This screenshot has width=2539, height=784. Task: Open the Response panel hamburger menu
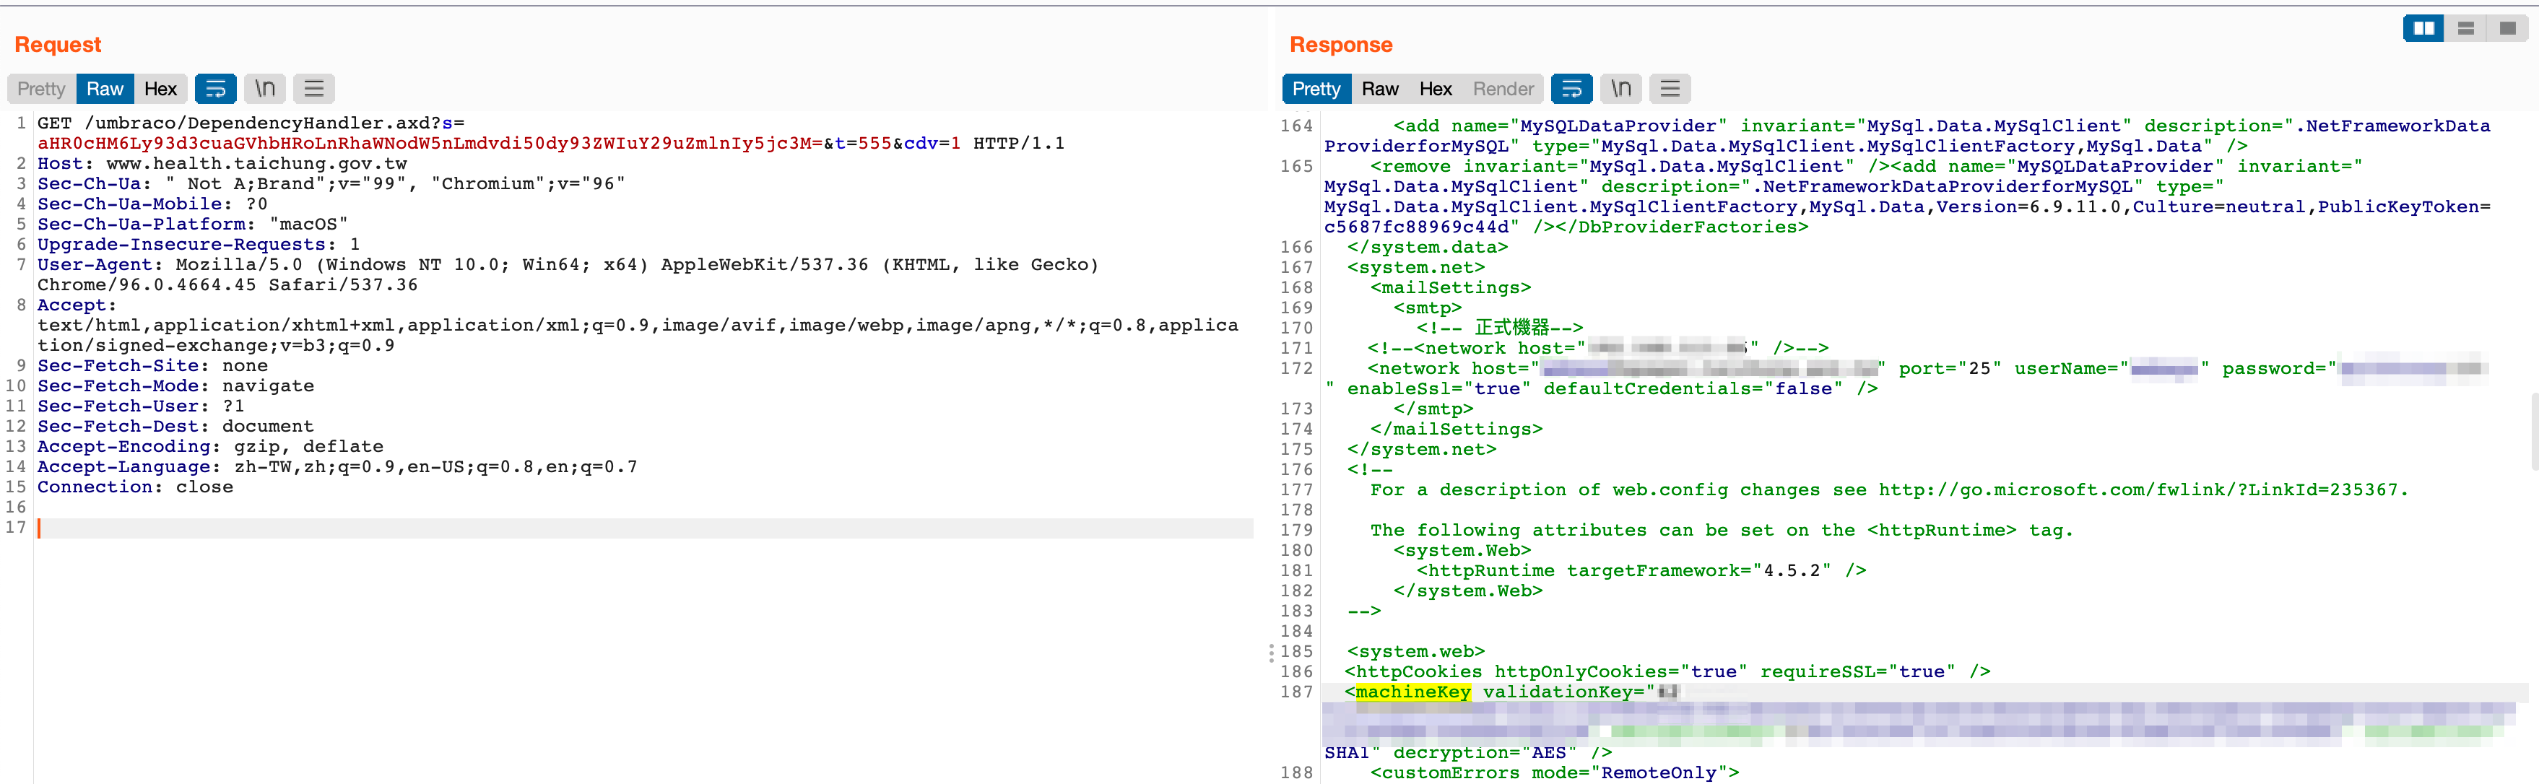[1671, 89]
